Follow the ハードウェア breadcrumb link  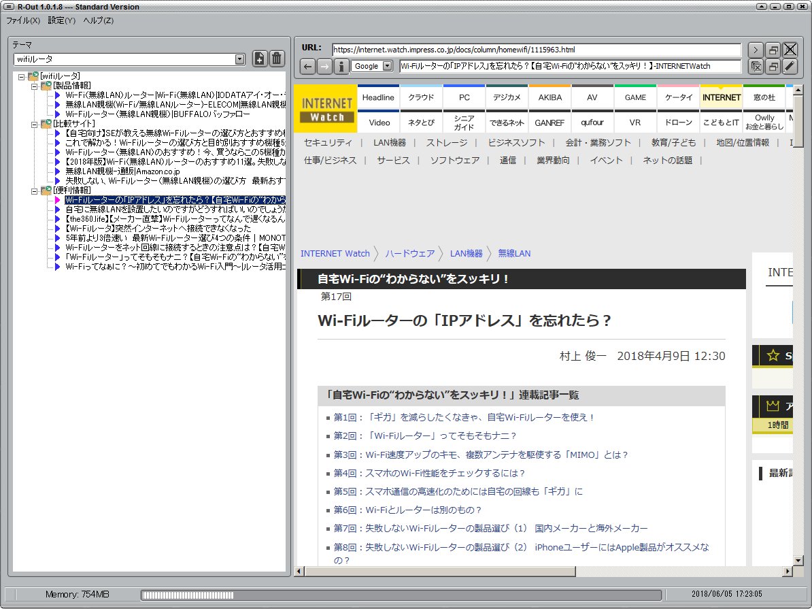coord(409,253)
